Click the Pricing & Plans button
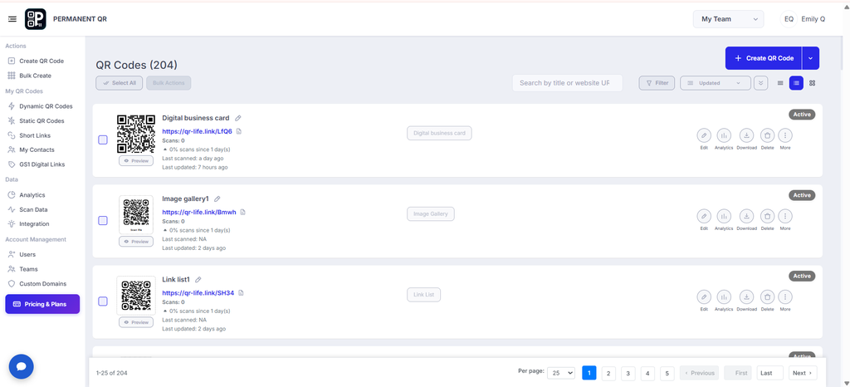The width and height of the screenshot is (850, 387). (42, 304)
